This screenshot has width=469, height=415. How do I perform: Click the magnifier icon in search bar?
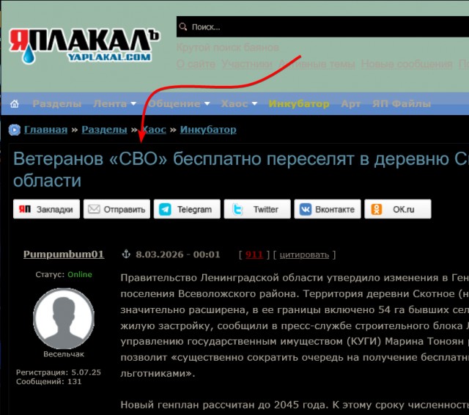tap(183, 27)
